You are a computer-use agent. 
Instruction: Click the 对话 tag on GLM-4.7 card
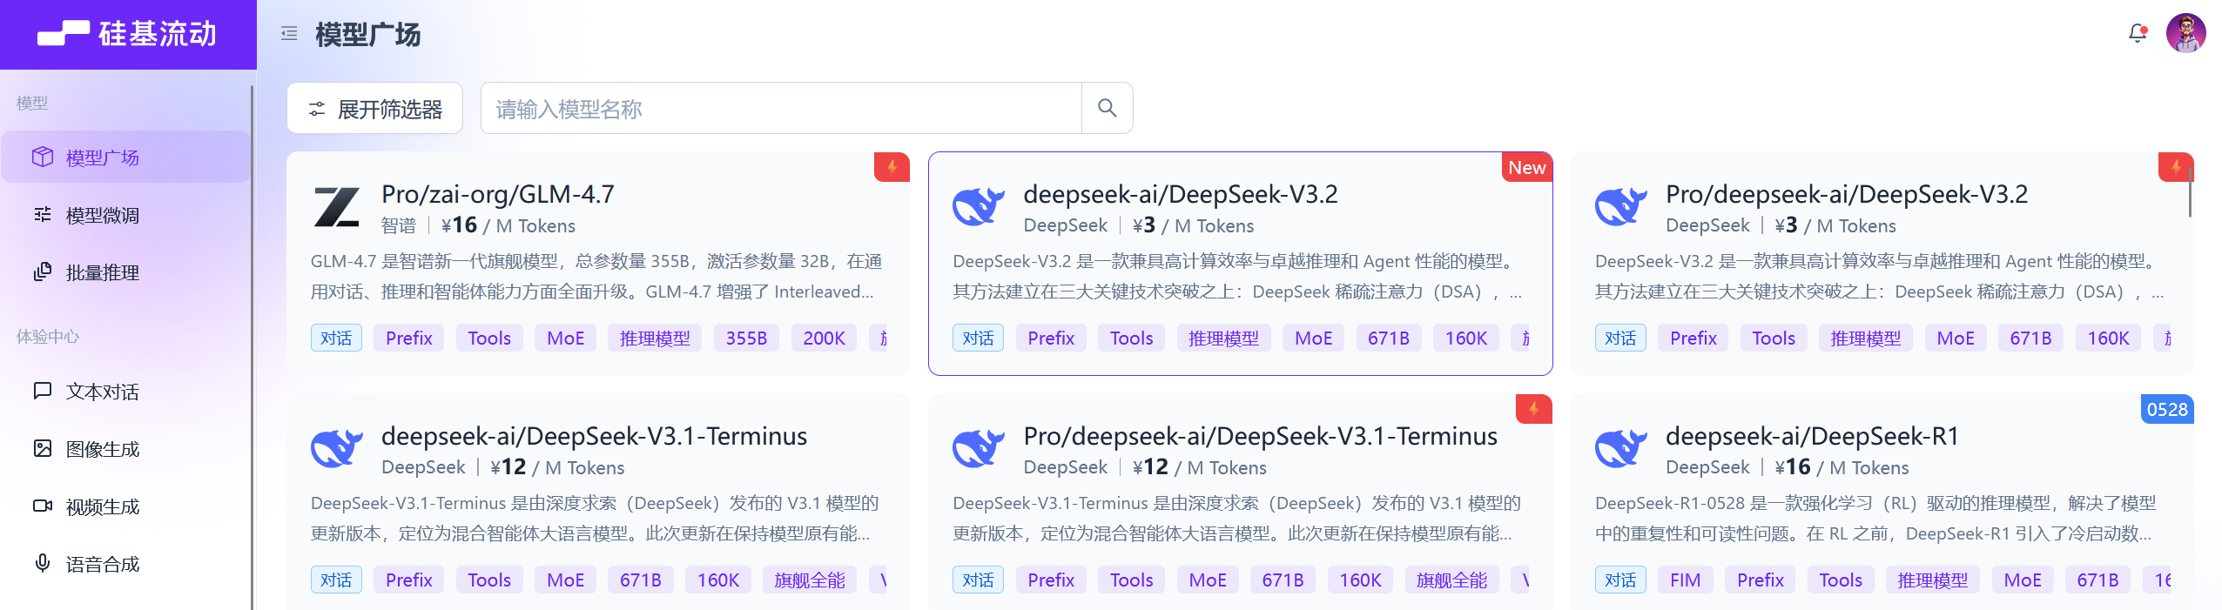pos(336,338)
